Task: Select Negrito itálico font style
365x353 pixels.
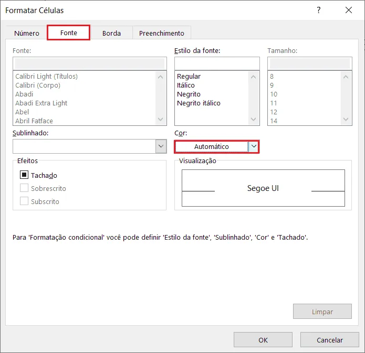Action: coord(199,103)
